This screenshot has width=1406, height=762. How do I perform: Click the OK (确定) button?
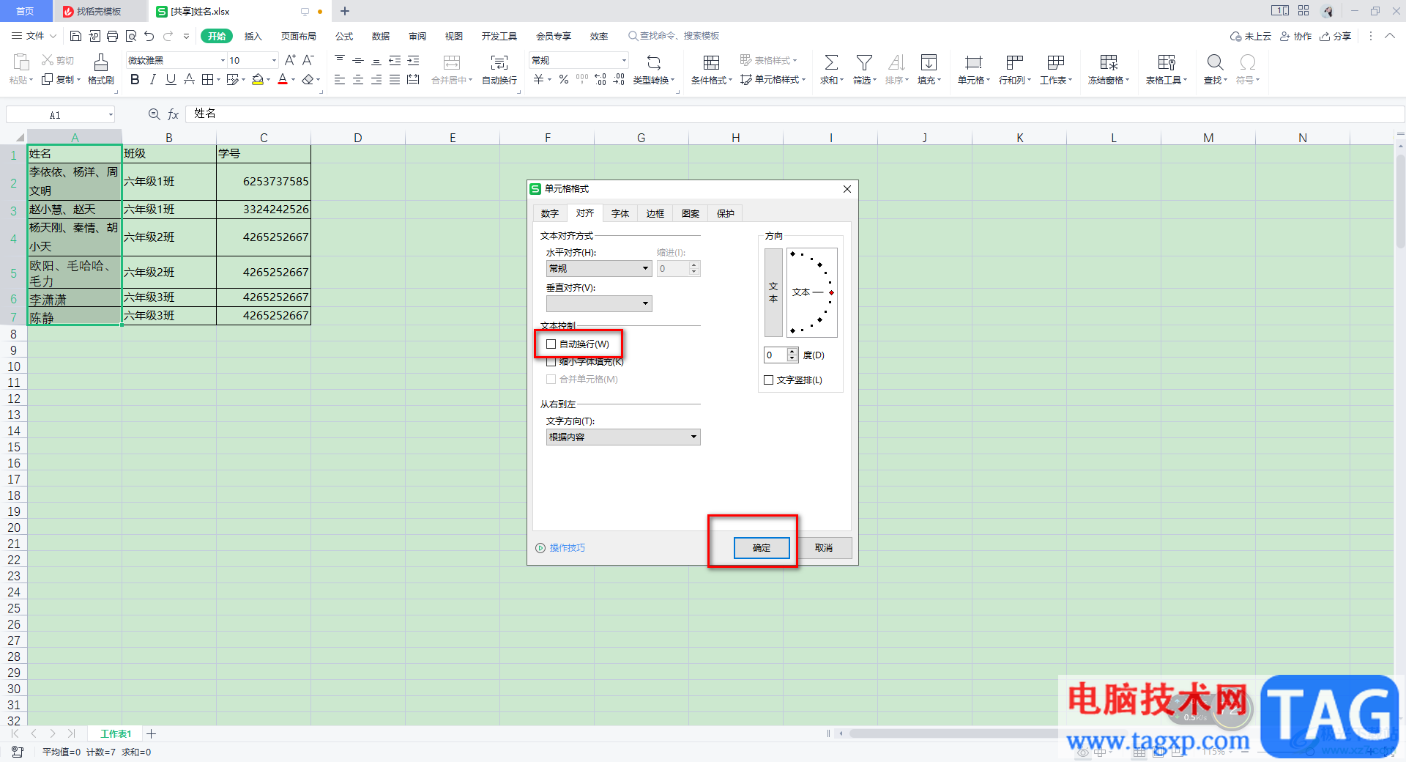pyautogui.click(x=762, y=548)
